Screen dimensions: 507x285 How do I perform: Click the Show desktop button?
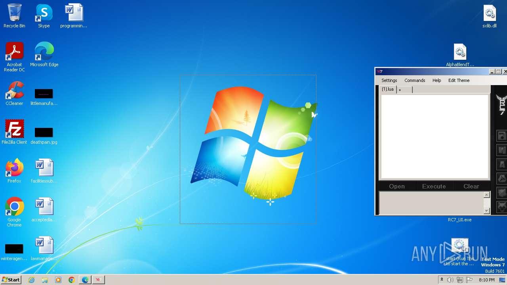503,280
